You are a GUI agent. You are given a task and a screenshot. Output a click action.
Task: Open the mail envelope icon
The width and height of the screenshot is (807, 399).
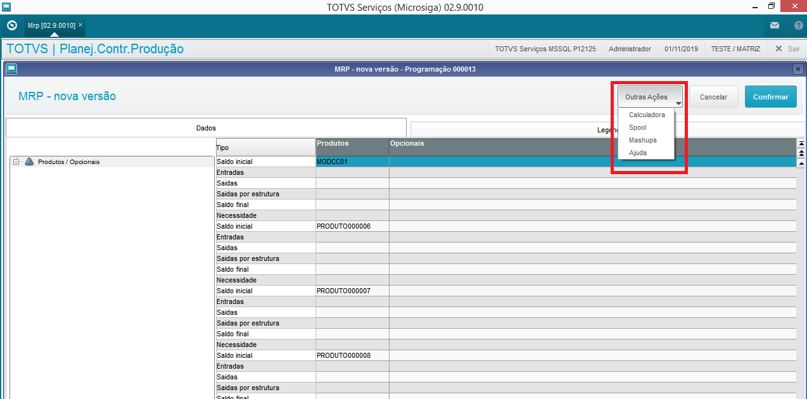tap(775, 25)
